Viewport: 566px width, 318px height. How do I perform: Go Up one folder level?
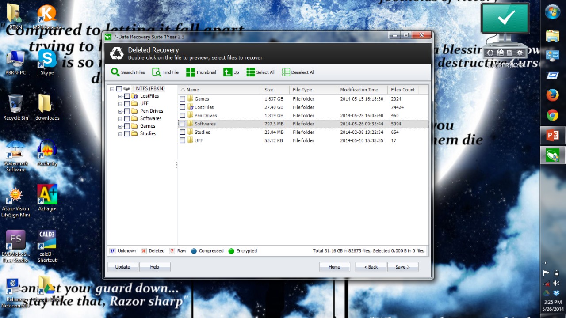pos(228,72)
